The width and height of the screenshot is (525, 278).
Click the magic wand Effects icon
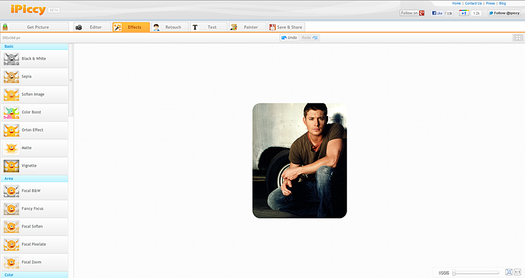118,27
